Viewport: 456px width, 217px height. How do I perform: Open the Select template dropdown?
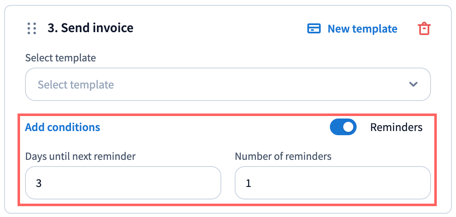pyautogui.click(x=228, y=84)
